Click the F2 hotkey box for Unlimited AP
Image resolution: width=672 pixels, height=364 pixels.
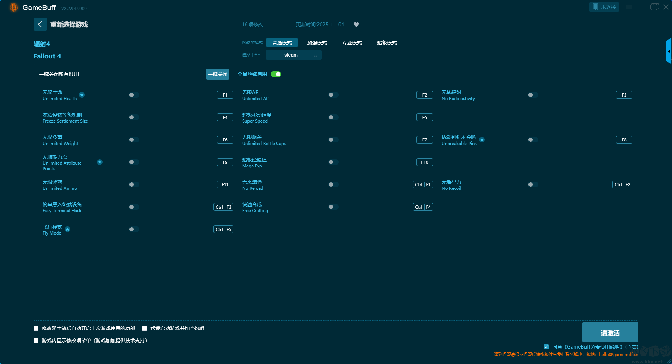click(x=425, y=95)
